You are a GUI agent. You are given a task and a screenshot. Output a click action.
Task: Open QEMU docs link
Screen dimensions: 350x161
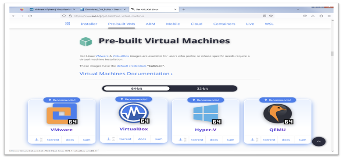pos(286,140)
